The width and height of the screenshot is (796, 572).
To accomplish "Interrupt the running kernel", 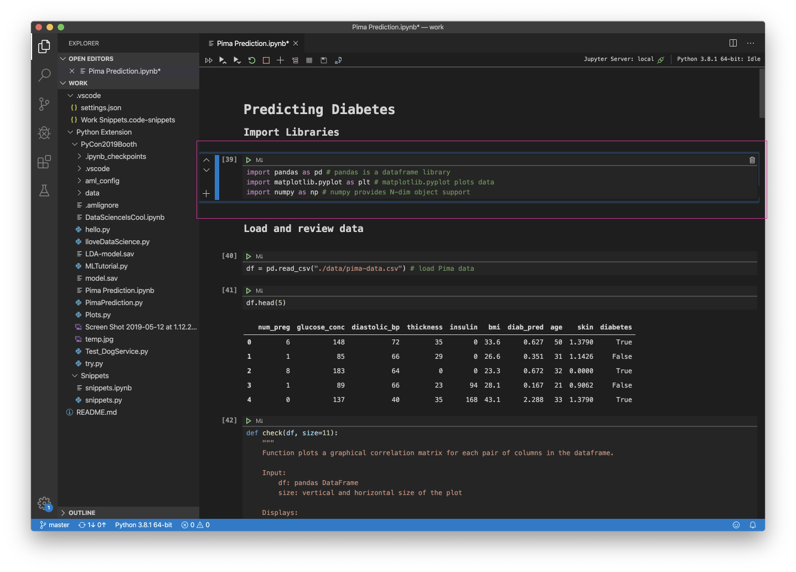I will tap(266, 60).
